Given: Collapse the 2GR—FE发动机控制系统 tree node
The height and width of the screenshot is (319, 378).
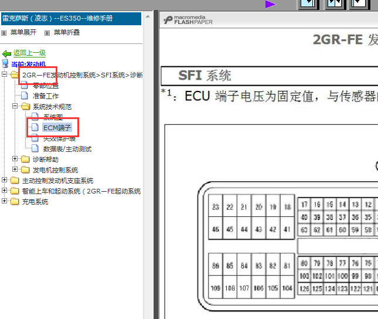Looking at the screenshot, I should [x=4, y=74].
